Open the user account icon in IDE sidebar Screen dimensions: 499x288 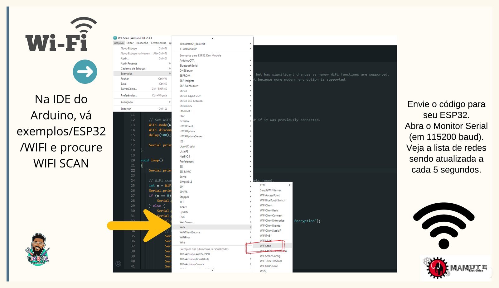pyautogui.click(x=118, y=264)
